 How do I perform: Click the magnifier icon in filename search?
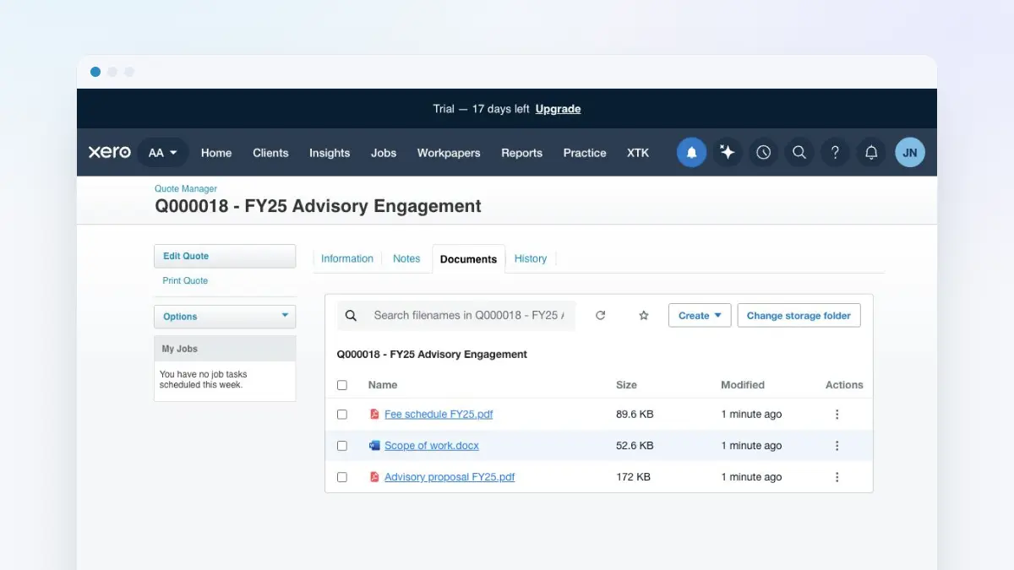[352, 316]
